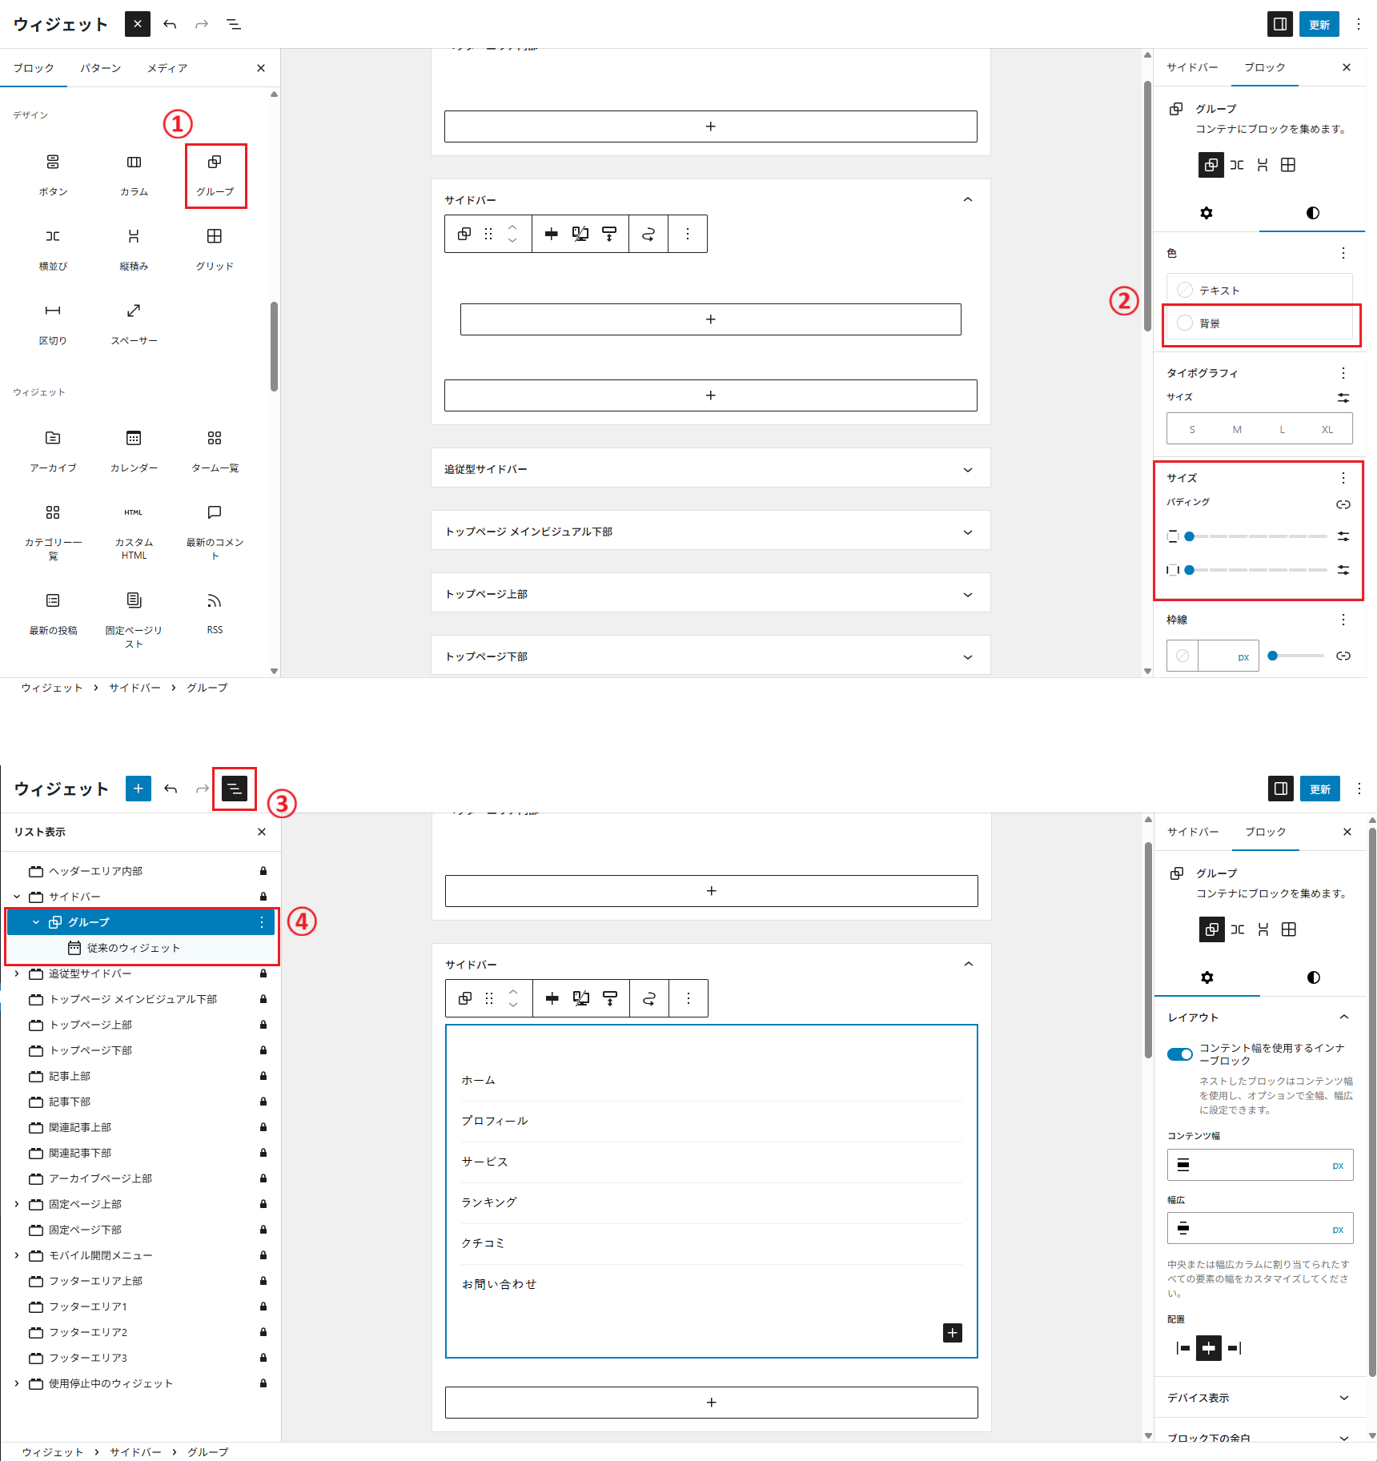This screenshot has height=1461, width=1377.
Task: Select the left 配置 alignment button
Action: point(1182,1348)
